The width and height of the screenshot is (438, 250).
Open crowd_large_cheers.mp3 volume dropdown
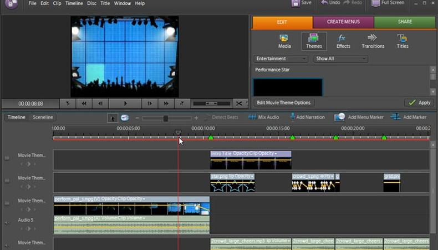click(x=289, y=241)
